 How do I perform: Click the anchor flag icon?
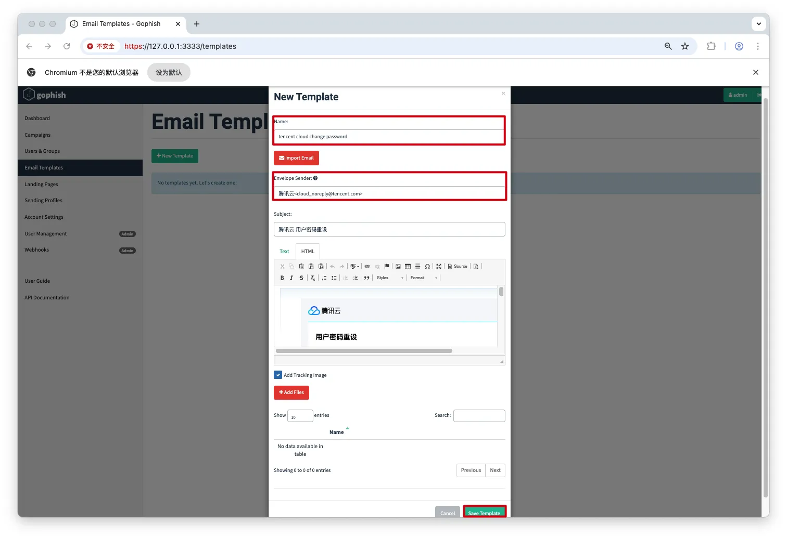(x=387, y=267)
